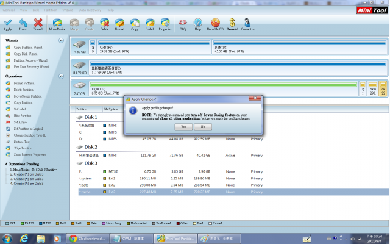Select the Move/Resize toolbar icon
This screenshot has width=390, height=244.
[x=57, y=24]
